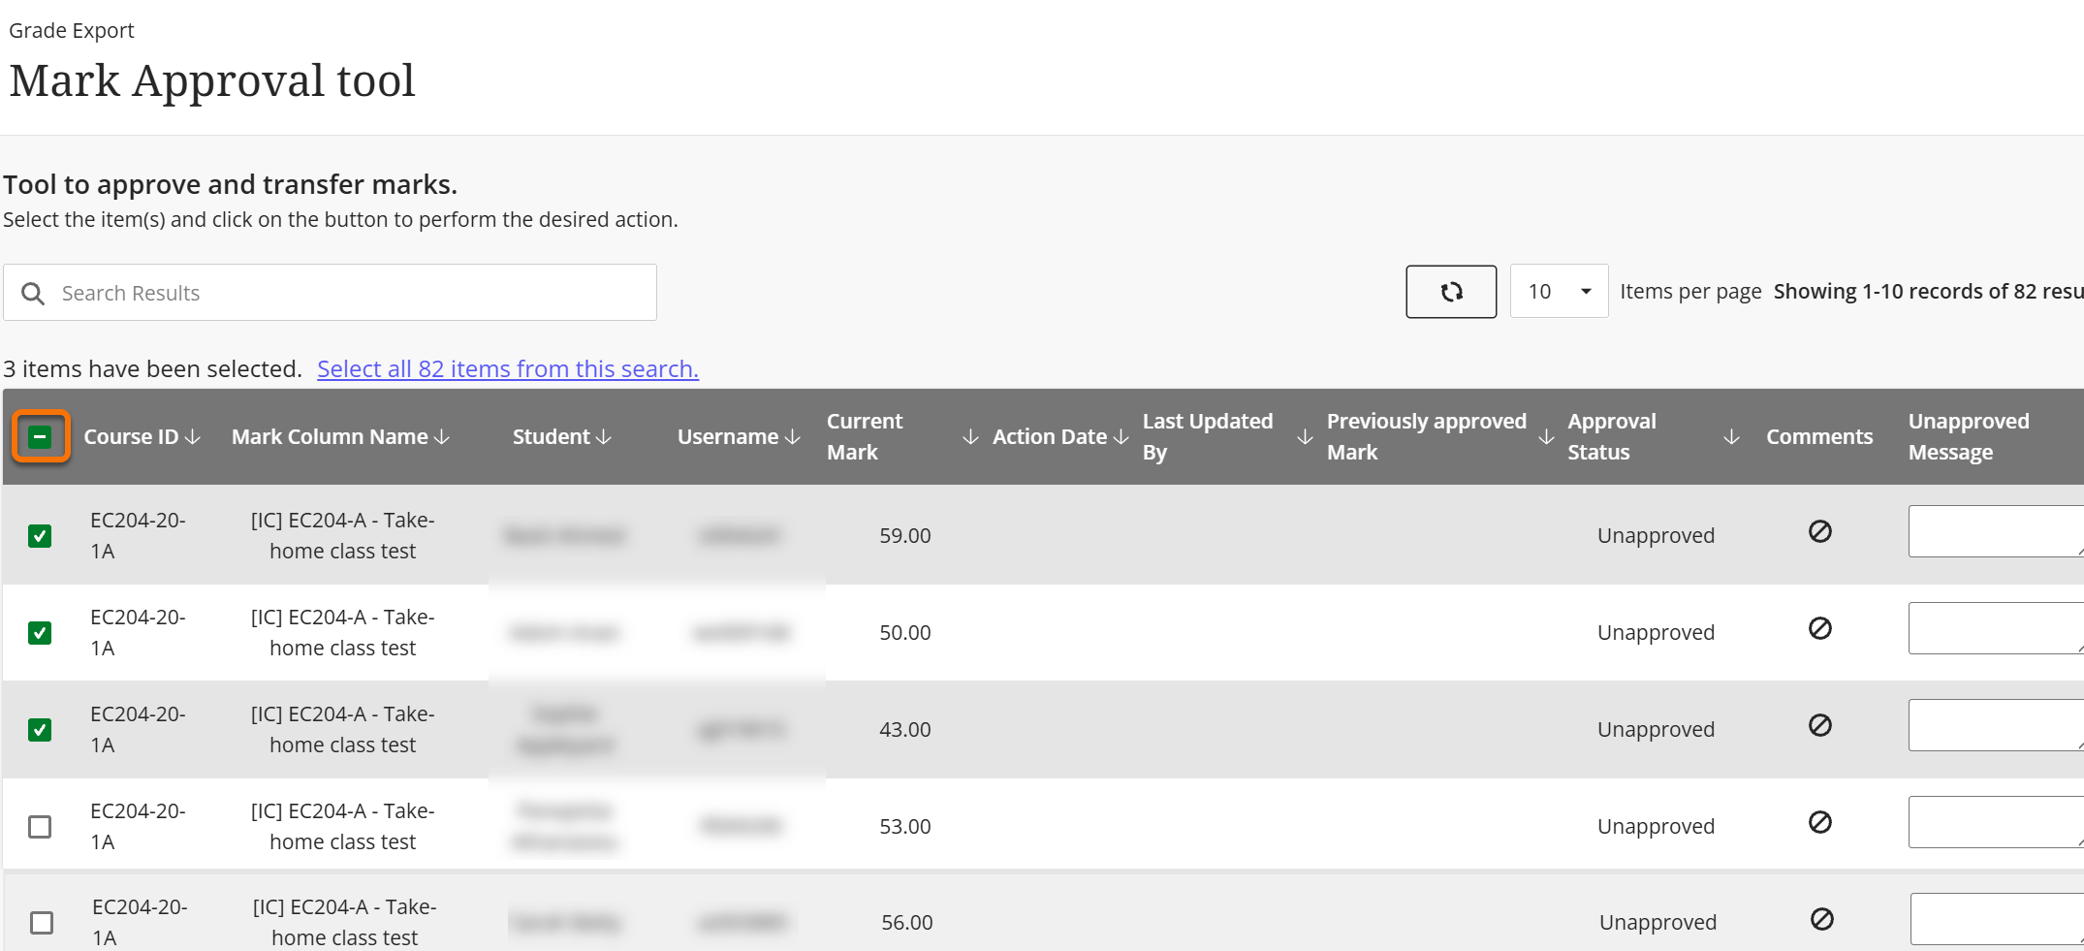Screen dimensions: 2084x951
Task: Sort table by Action Date header
Action: pyautogui.click(x=1050, y=437)
